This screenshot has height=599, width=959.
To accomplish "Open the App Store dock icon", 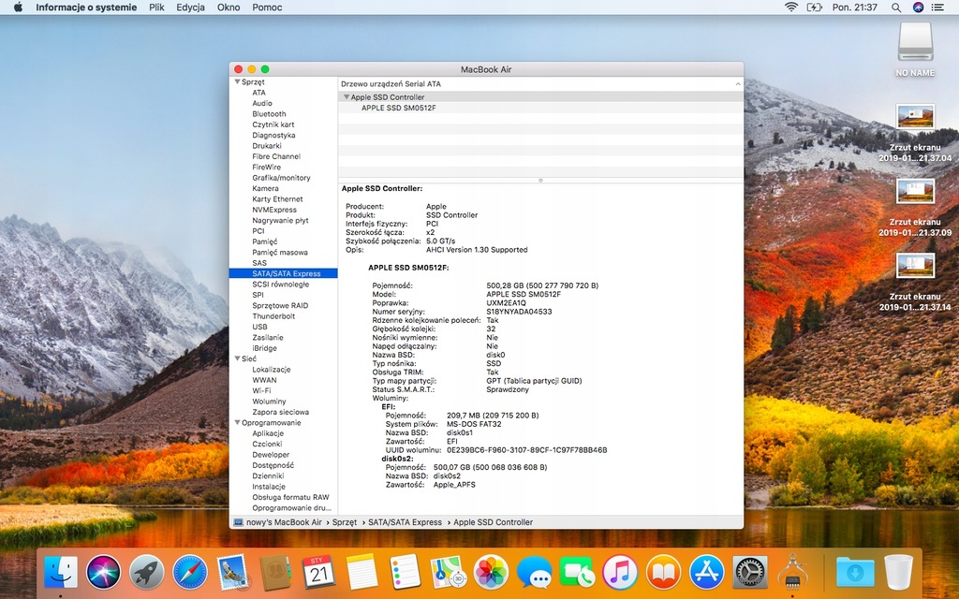I will pos(707,572).
